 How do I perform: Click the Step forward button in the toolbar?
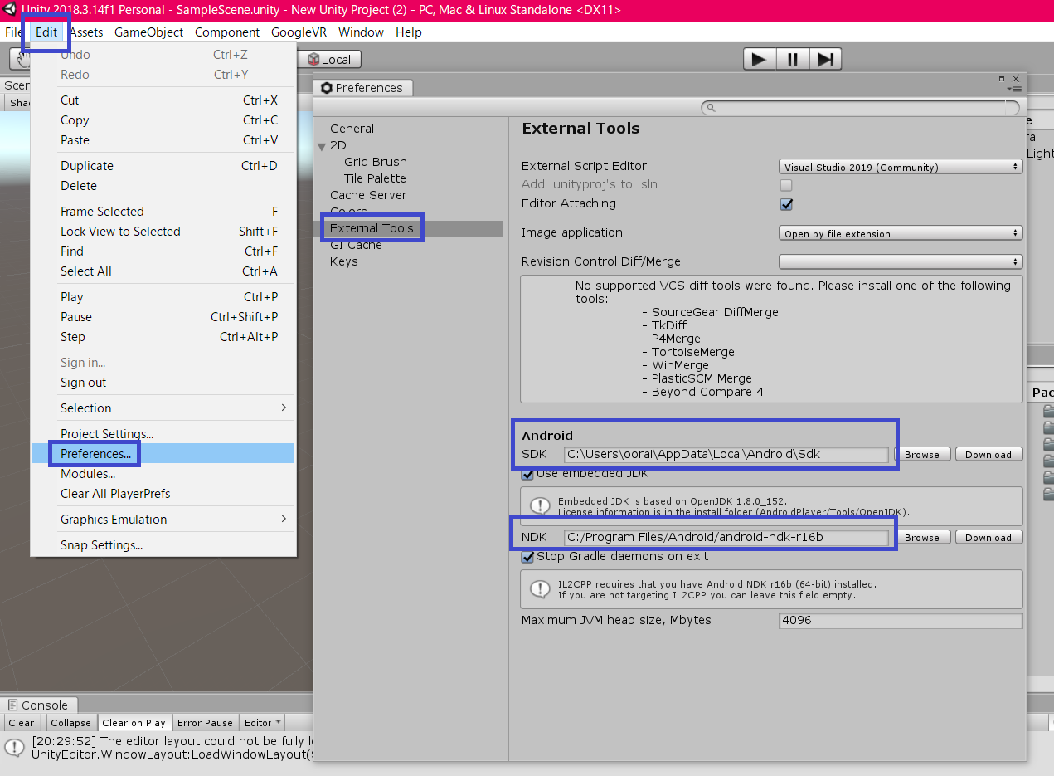pos(825,59)
